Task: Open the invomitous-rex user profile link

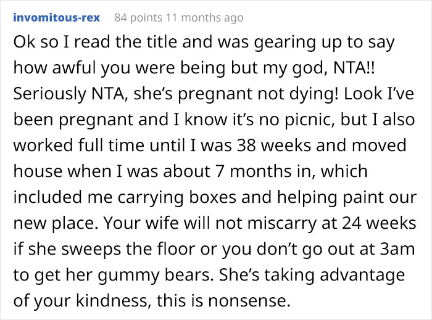Action: pyautogui.click(x=56, y=18)
